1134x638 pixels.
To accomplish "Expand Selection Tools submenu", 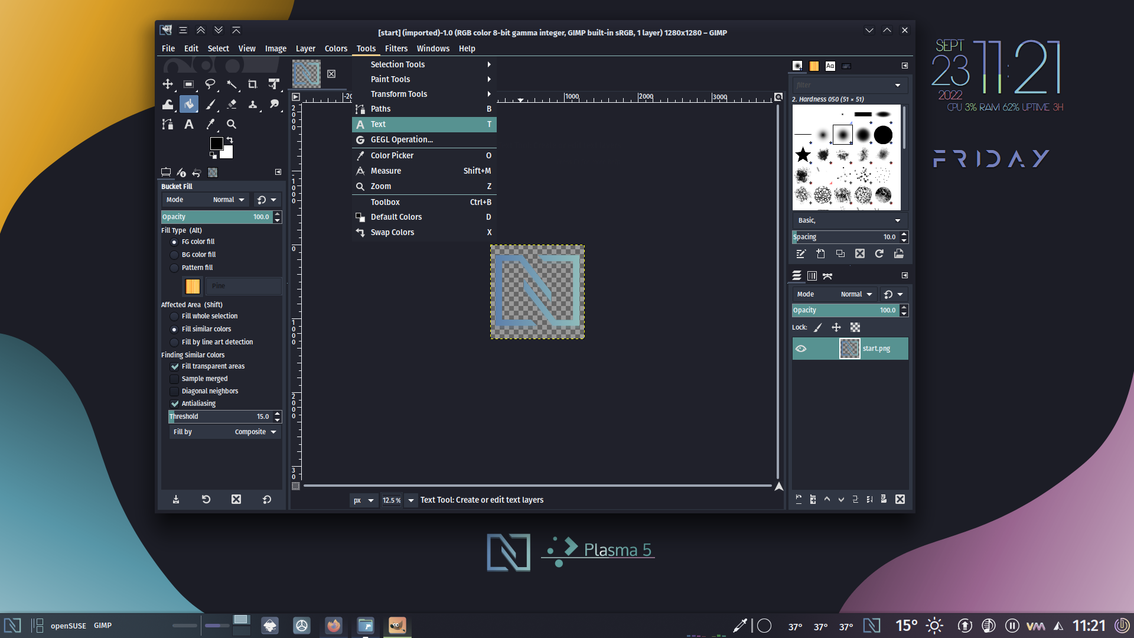I will click(x=424, y=64).
